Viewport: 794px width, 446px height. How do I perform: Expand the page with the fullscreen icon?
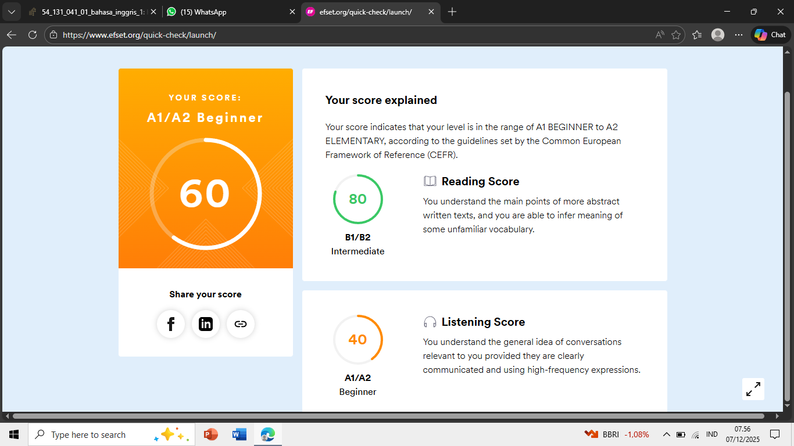(x=753, y=389)
